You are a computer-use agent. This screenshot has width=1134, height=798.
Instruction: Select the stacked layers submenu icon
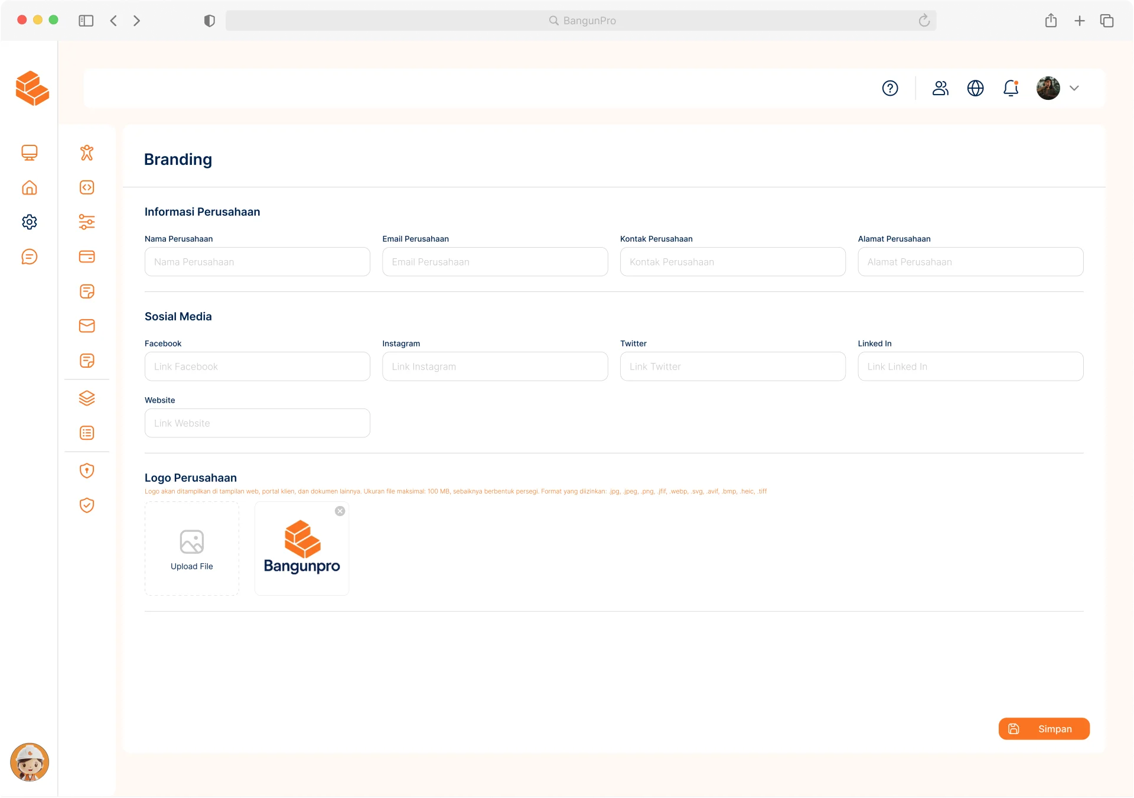pyautogui.click(x=87, y=398)
